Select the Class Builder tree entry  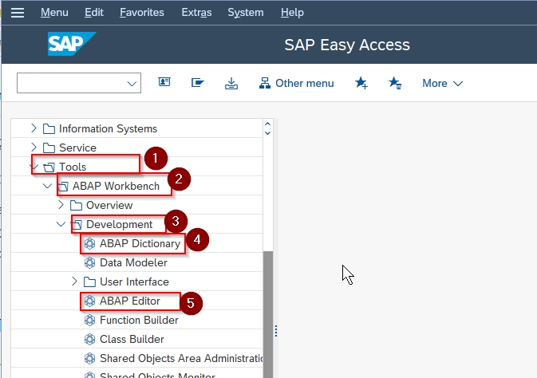tap(132, 339)
